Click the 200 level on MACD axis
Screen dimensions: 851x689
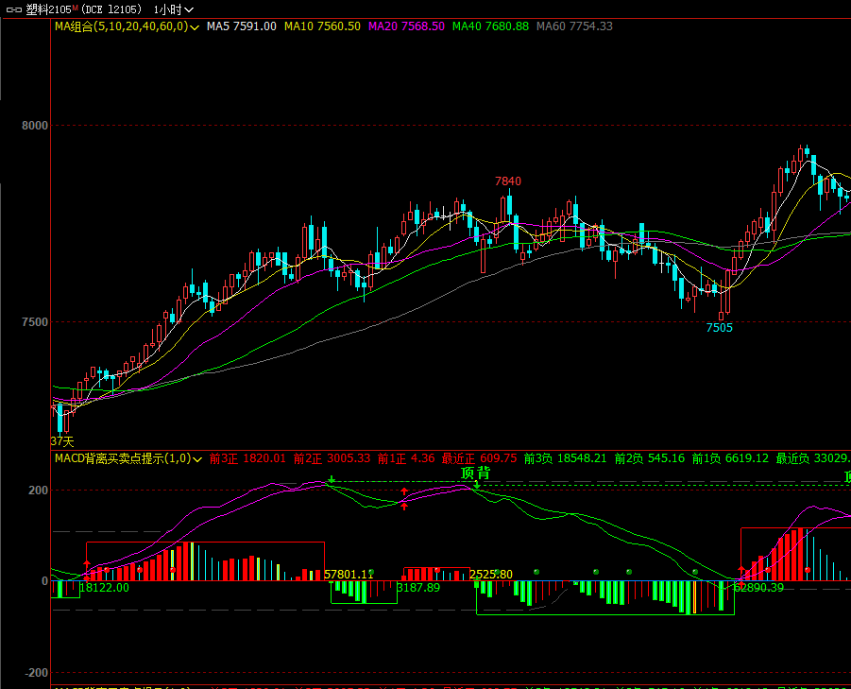38,491
